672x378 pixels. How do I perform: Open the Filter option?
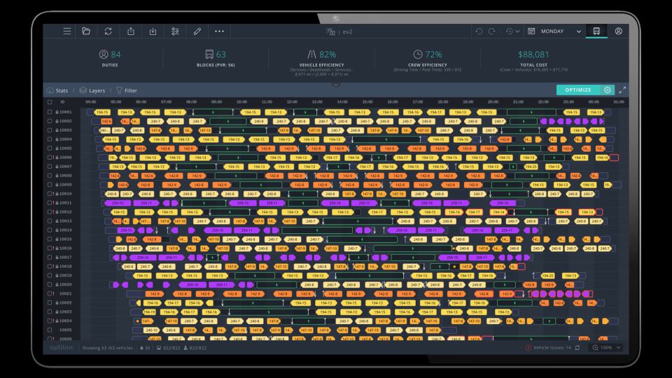[127, 90]
